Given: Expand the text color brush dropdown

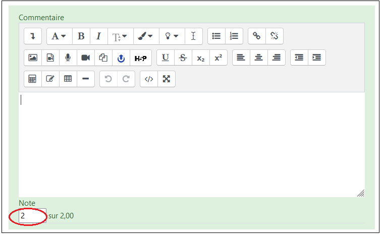Looking at the screenshot, I should 145,36.
